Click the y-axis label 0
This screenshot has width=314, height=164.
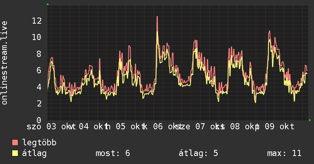click(39, 120)
